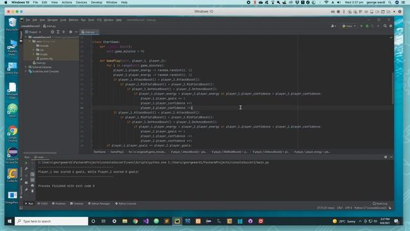This screenshot has width=410, height=231.
Task: Open the main run configuration dropdown
Action: [348, 26]
